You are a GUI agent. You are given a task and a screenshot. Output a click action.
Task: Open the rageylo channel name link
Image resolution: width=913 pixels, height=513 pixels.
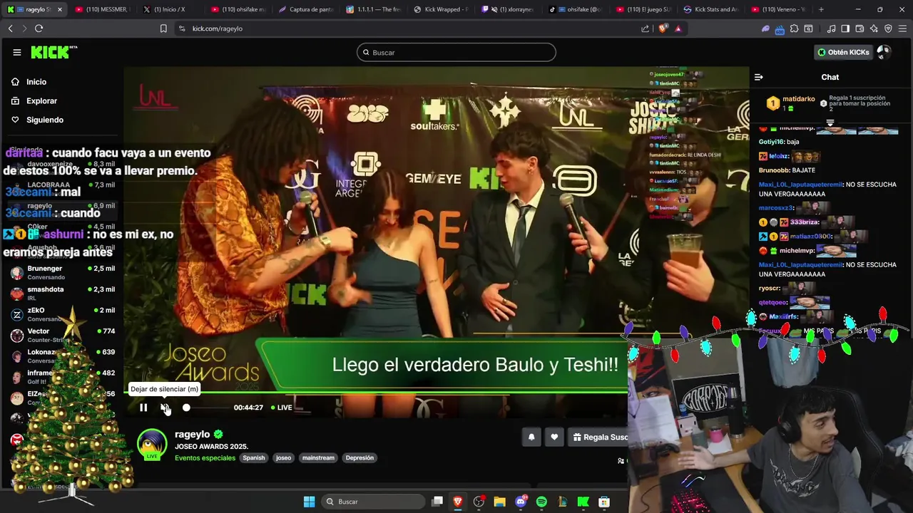[x=192, y=435]
